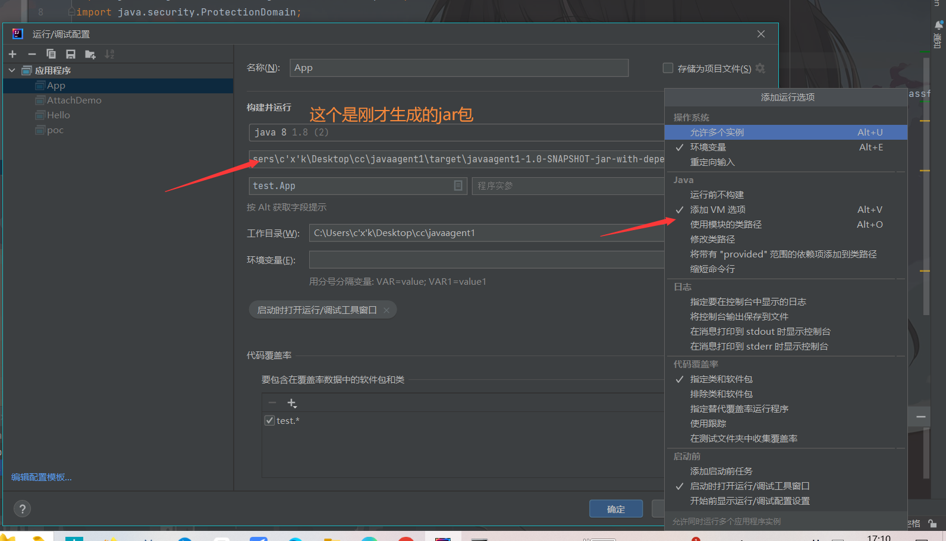Toggle the 存储为项目文件 checkbox

(x=668, y=68)
